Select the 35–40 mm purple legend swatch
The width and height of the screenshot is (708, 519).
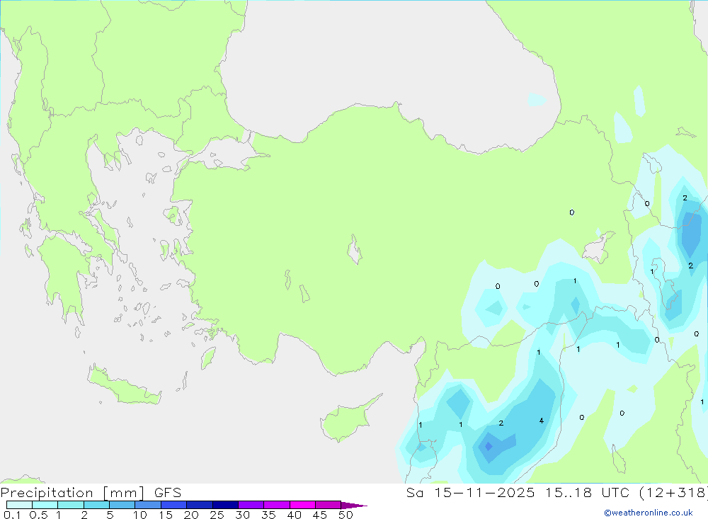(x=276, y=505)
